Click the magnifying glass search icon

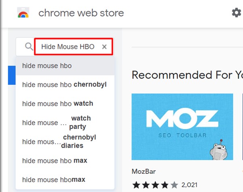pyautogui.click(x=29, y=47)
